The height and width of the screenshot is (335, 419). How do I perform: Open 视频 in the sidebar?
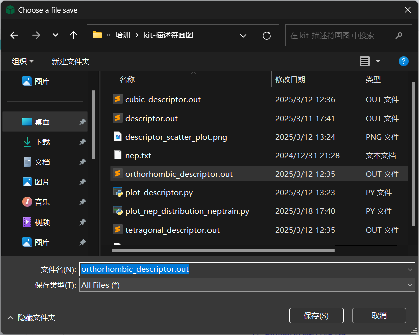[36, 222]
